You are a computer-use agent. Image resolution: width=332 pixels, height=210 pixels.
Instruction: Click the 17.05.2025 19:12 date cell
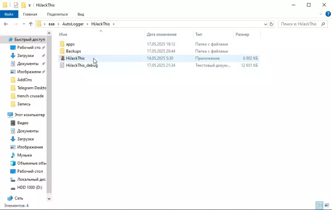(x=161, y=44)
